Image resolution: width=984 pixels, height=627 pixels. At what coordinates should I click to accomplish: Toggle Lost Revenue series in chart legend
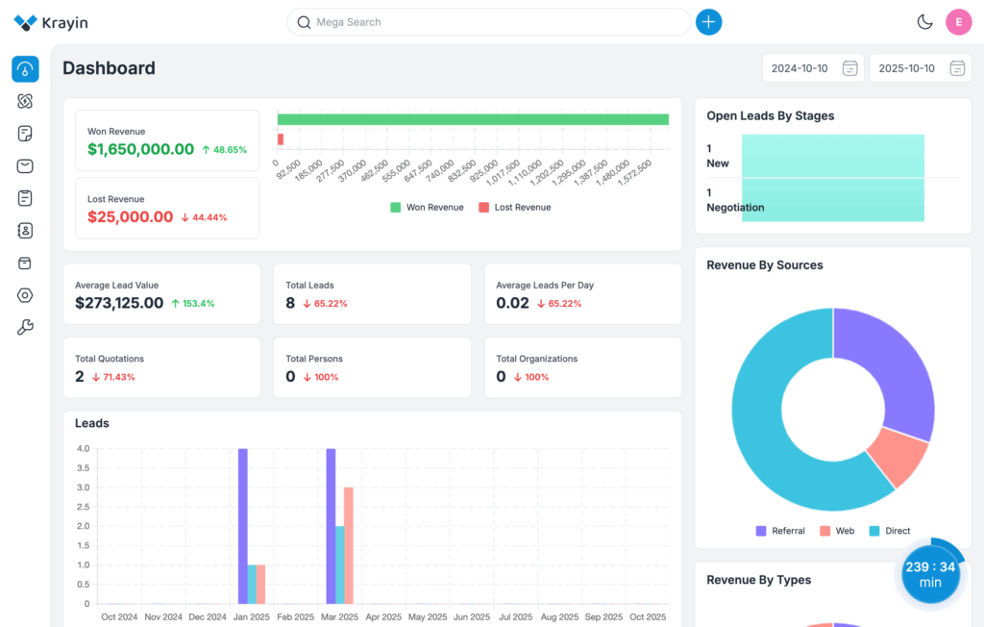pyautogui.click(x=514, y=208)
